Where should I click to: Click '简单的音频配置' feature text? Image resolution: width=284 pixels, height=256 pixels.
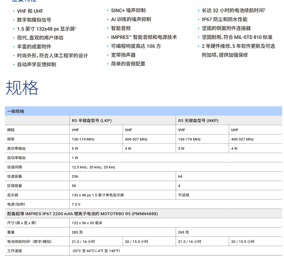pos(128,64)
